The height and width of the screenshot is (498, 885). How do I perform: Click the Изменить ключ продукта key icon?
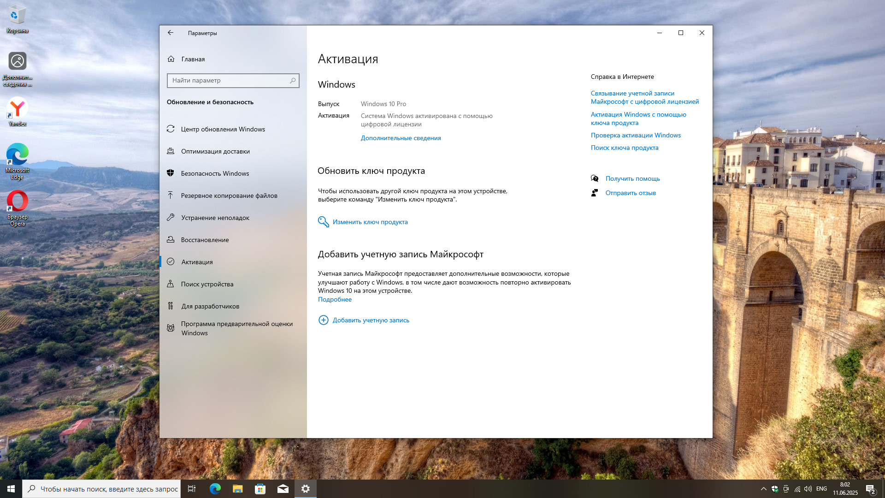(x=324, y=222)
